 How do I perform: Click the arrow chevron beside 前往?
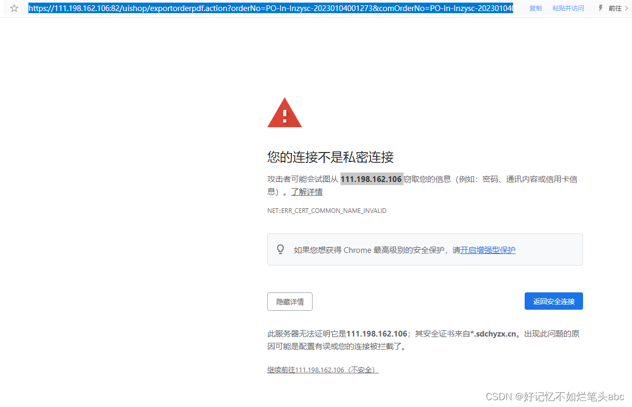(627, 8)
